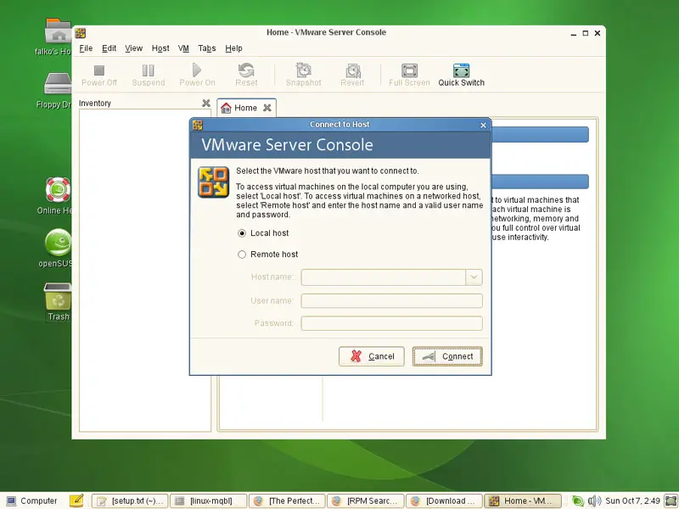Click the volume speaker tray icon
This screenshot has height=509, width=679.
tap(594, 501)
